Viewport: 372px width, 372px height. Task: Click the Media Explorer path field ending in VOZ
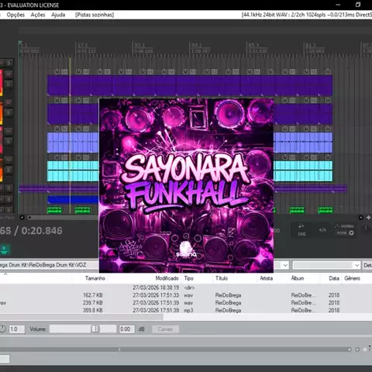(49, 265)
